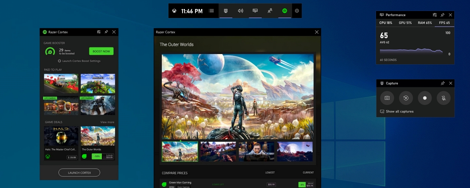Open Launch Cortex Boost Settings link
This screenshot has height=188, width=470.
tap(81, 61)
